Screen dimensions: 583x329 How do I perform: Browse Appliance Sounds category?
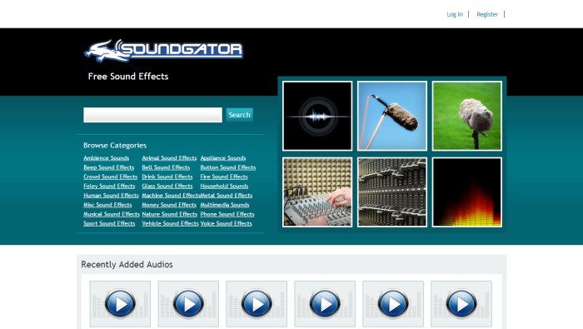coord(223,158)
